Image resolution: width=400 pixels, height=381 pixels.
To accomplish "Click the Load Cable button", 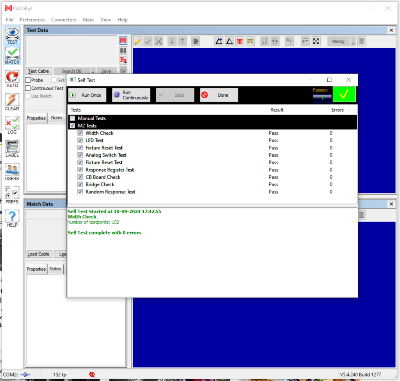I will point(39,254).
